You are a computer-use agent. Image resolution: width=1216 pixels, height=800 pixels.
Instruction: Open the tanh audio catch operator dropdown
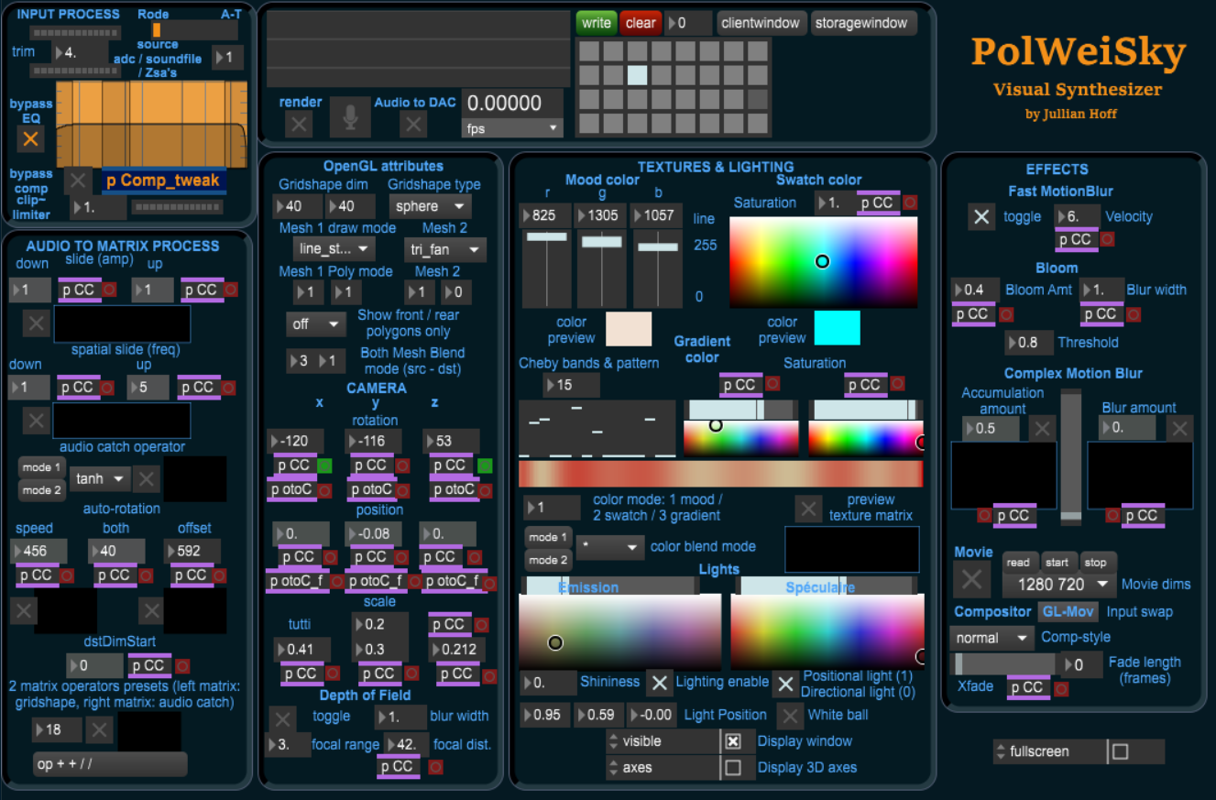tap(99, 478)
